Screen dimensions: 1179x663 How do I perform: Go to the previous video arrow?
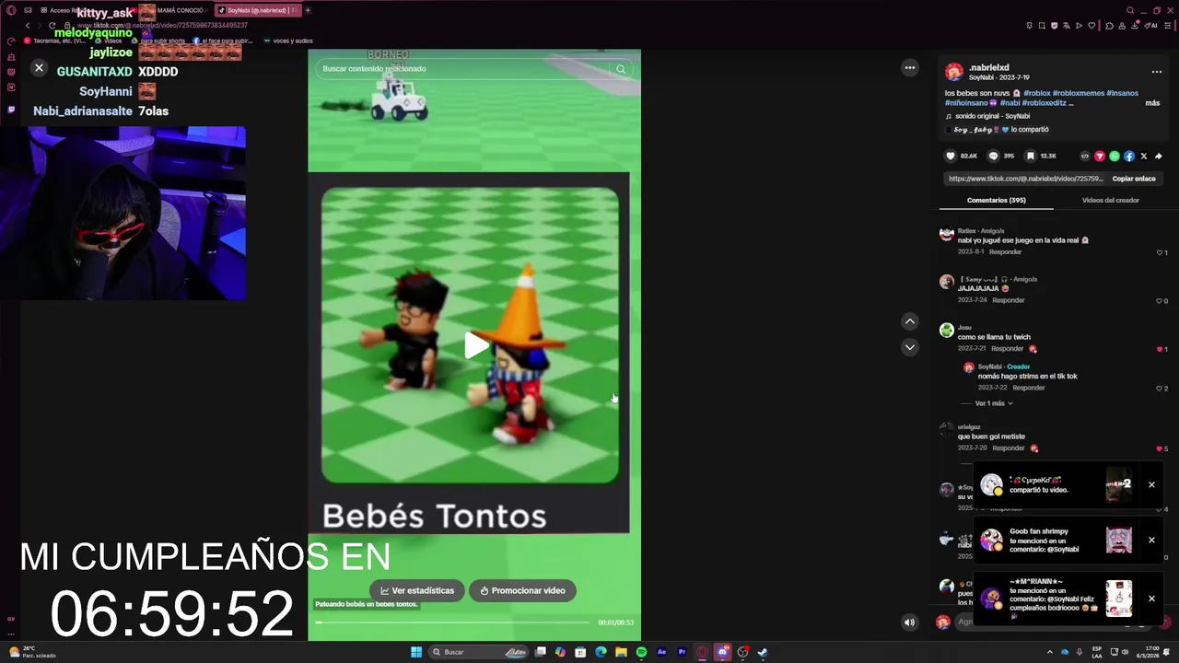(x=909, y=321)
